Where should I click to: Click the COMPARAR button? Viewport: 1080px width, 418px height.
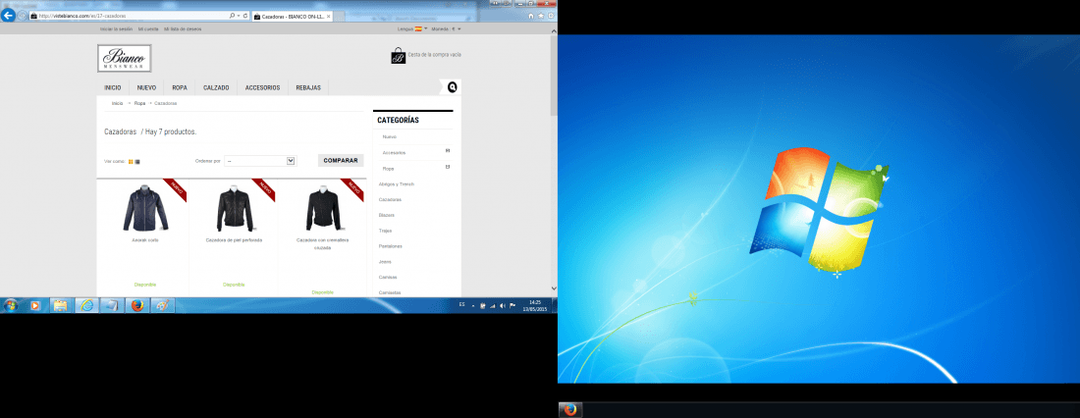pos(341,161)
